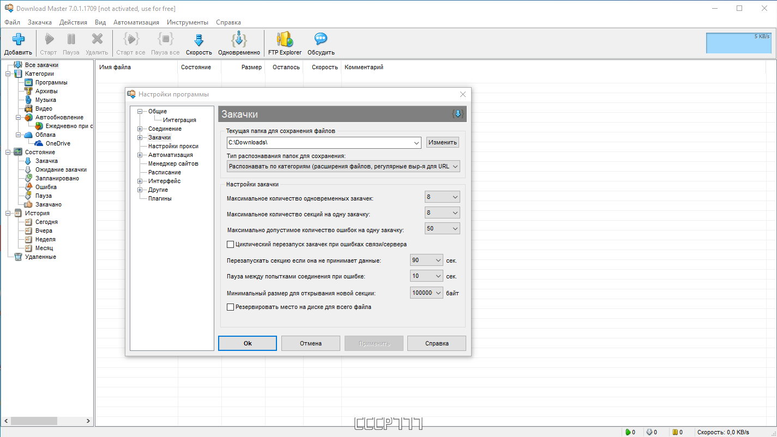
Task: Open the folder path C:\Downloads\ dropdown
Action: point(417,142)
